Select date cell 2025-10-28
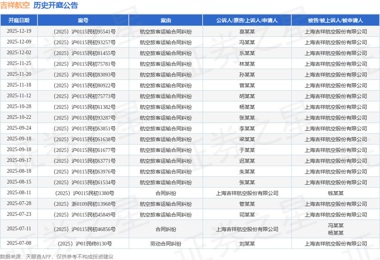This screenshot has width=380, height=260. tap(19, 106)
